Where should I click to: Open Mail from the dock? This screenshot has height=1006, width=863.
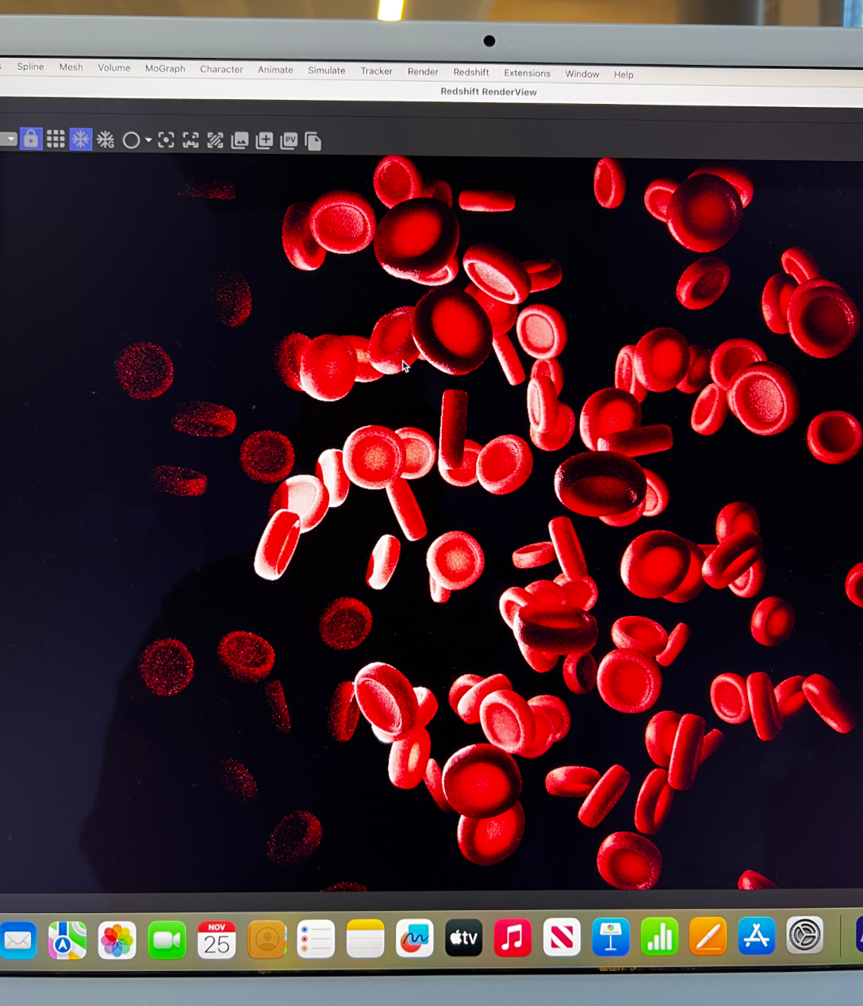click(x=17, y=941)
